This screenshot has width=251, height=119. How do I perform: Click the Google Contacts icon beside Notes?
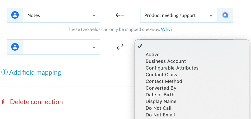coord(15,15)
